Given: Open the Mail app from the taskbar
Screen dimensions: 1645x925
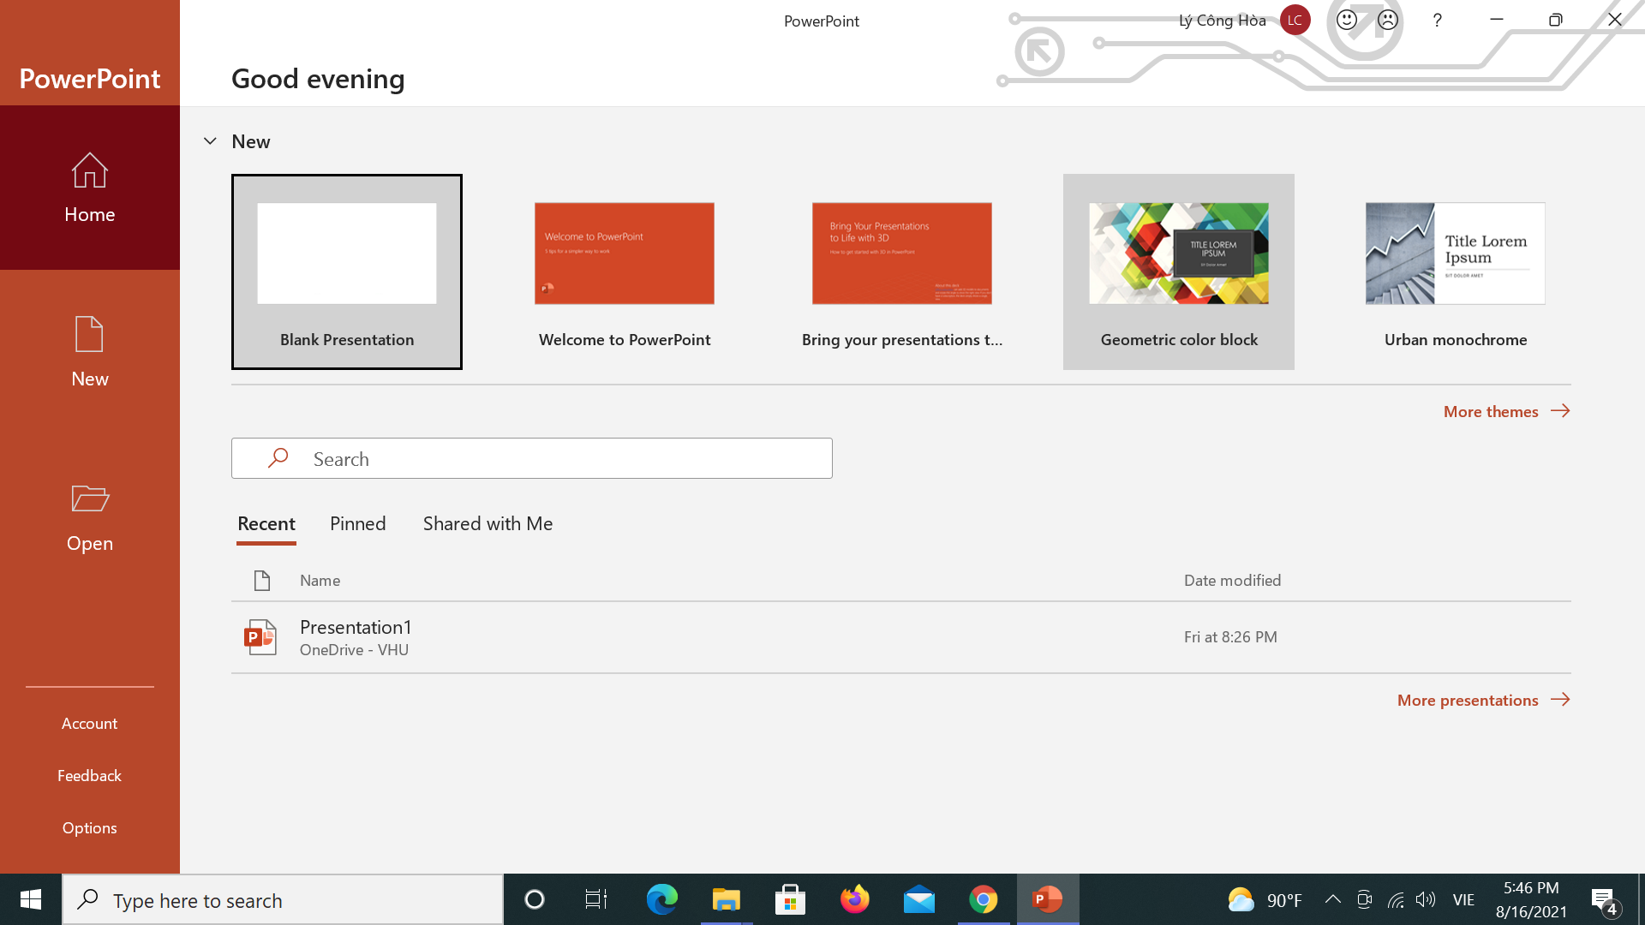Looking at the screenshot, I should 918,899.
